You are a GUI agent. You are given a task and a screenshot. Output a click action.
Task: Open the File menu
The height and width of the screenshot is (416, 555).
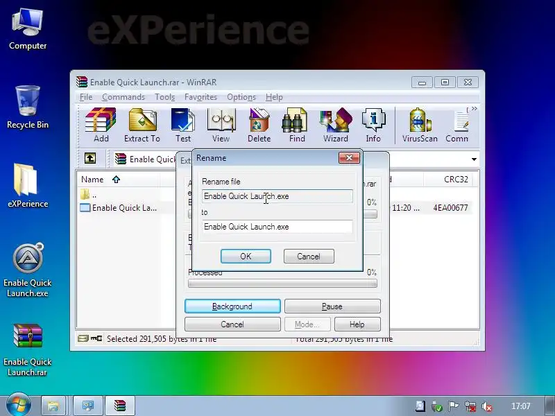tap(86, 97)
